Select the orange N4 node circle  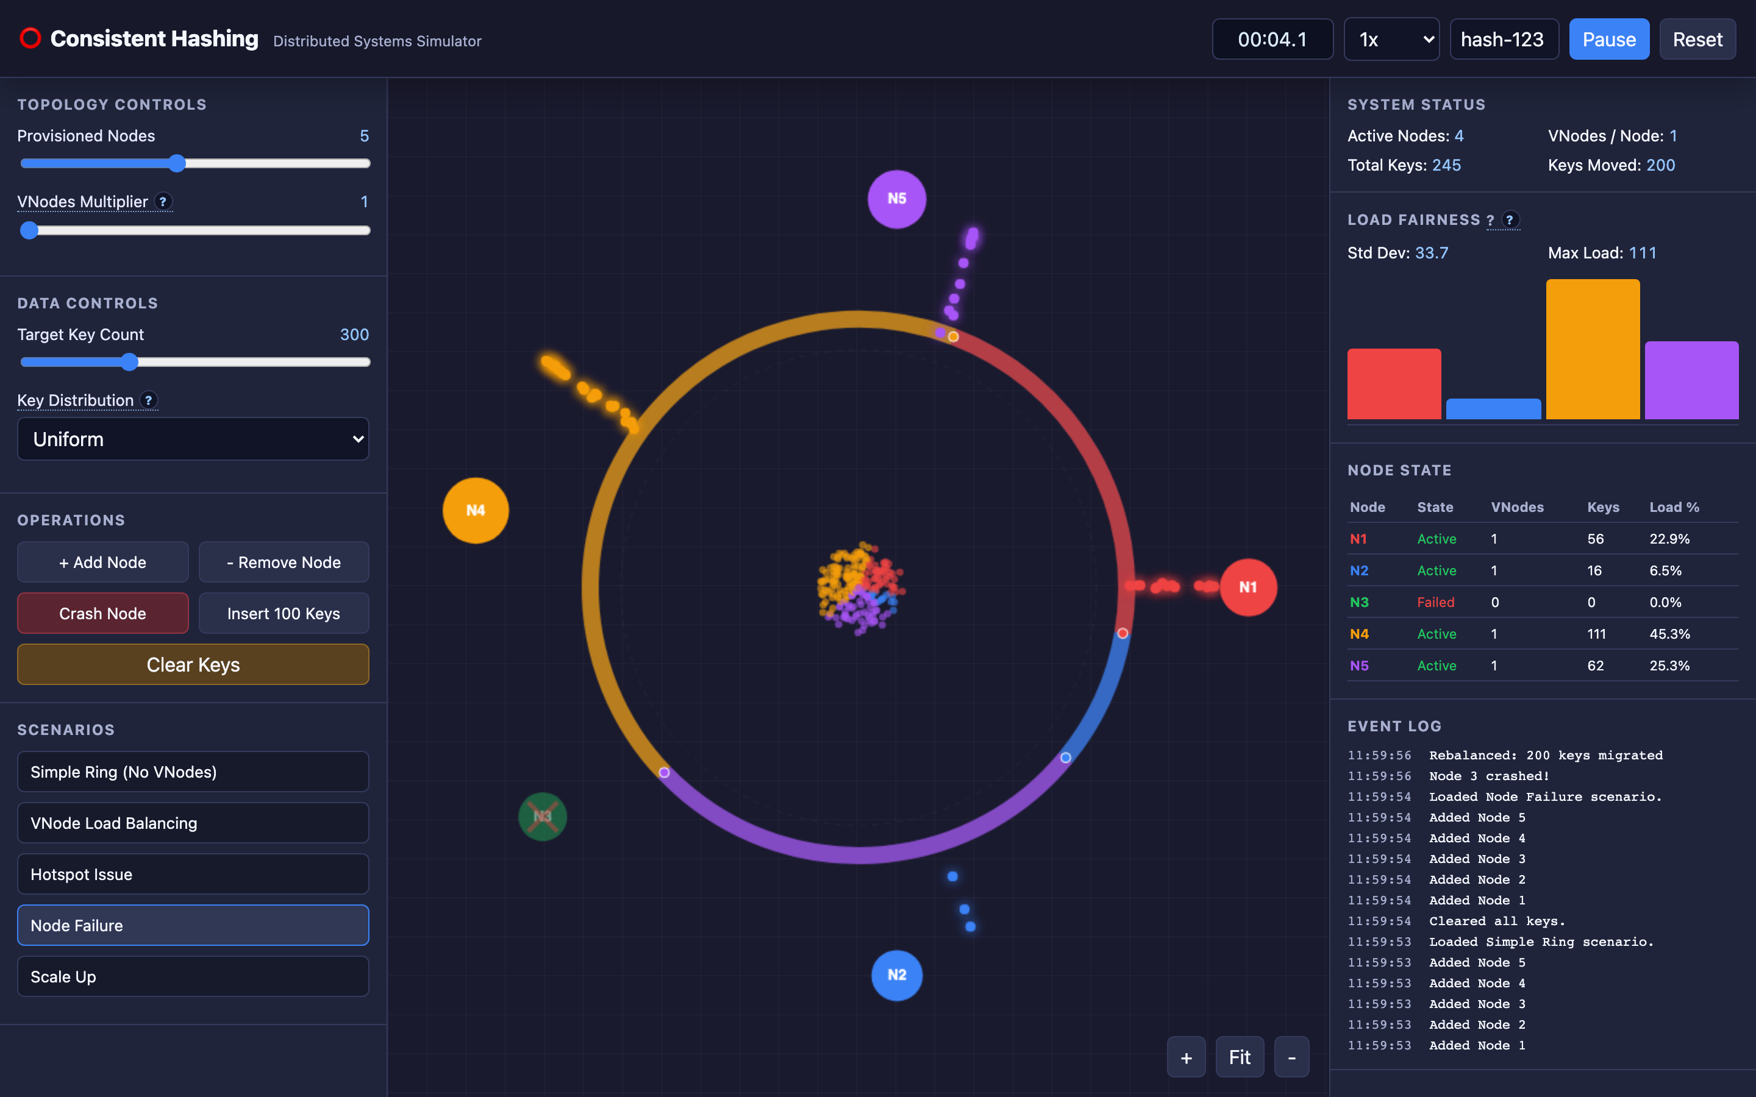tap(476, 510)
